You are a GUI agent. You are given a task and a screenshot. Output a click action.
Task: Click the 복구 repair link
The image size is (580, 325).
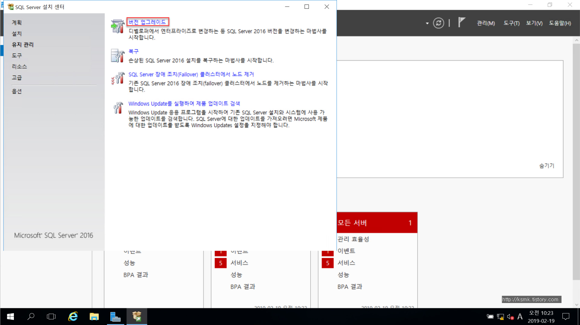pos(134,51)
